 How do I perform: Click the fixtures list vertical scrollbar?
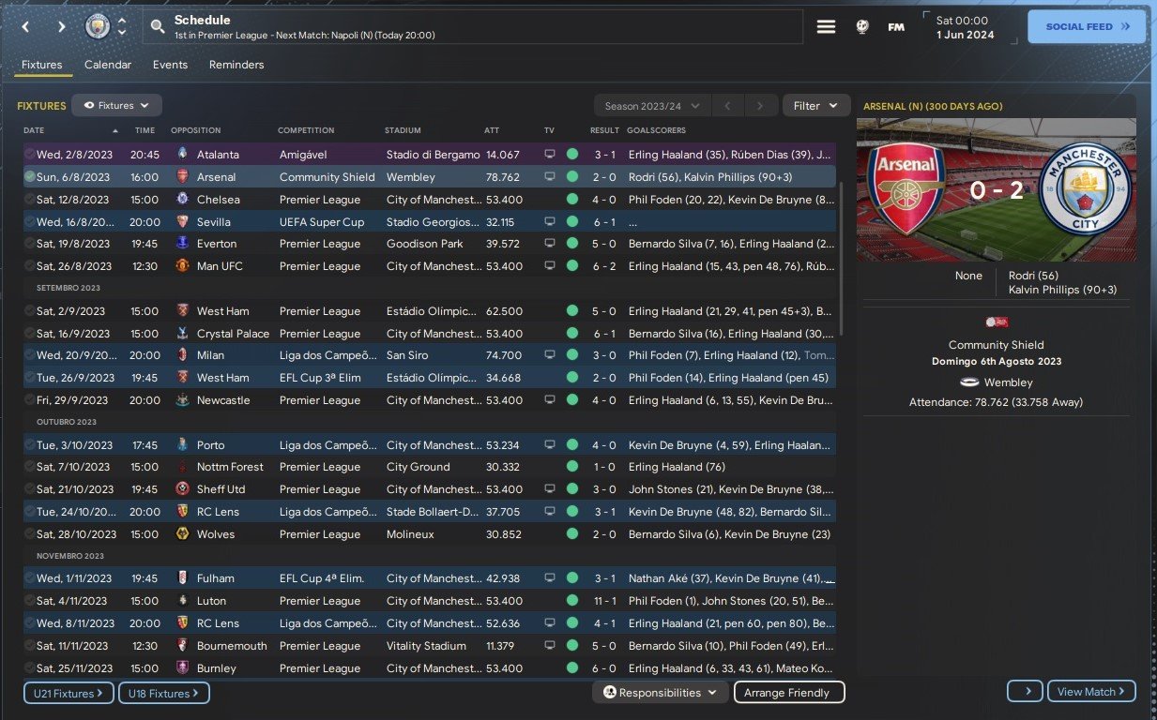pyautogui.click(x=841, y=253)
